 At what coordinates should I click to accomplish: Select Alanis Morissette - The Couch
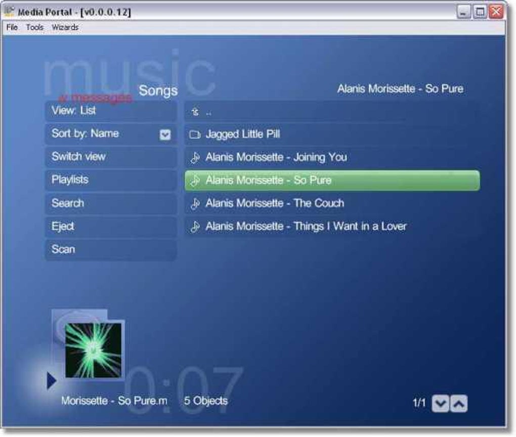click(332, 203)
